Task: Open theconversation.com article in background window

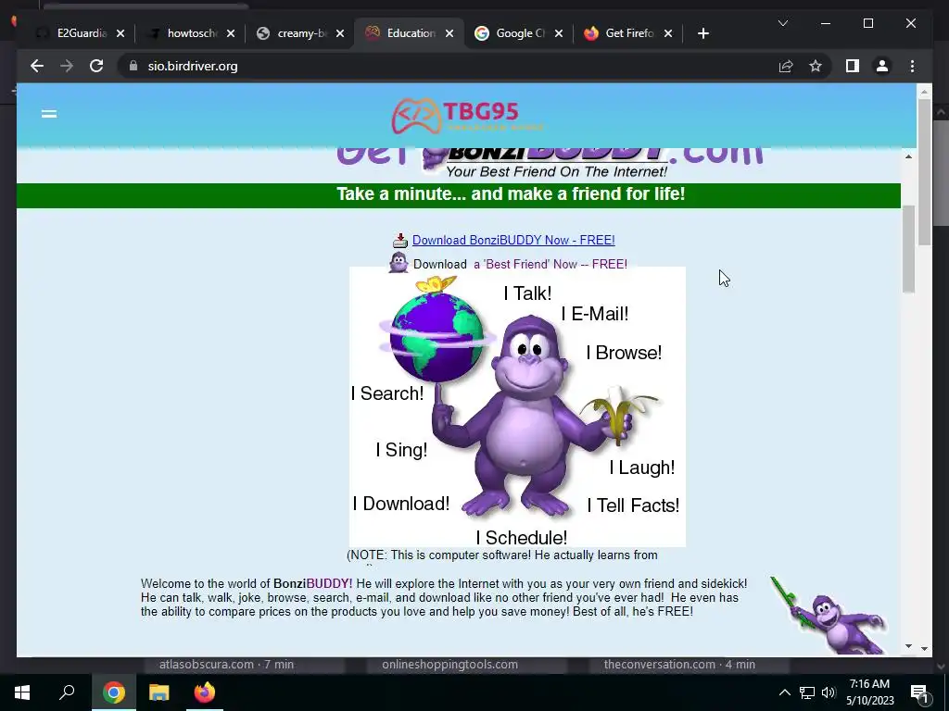Action: [x=679, y=665]
